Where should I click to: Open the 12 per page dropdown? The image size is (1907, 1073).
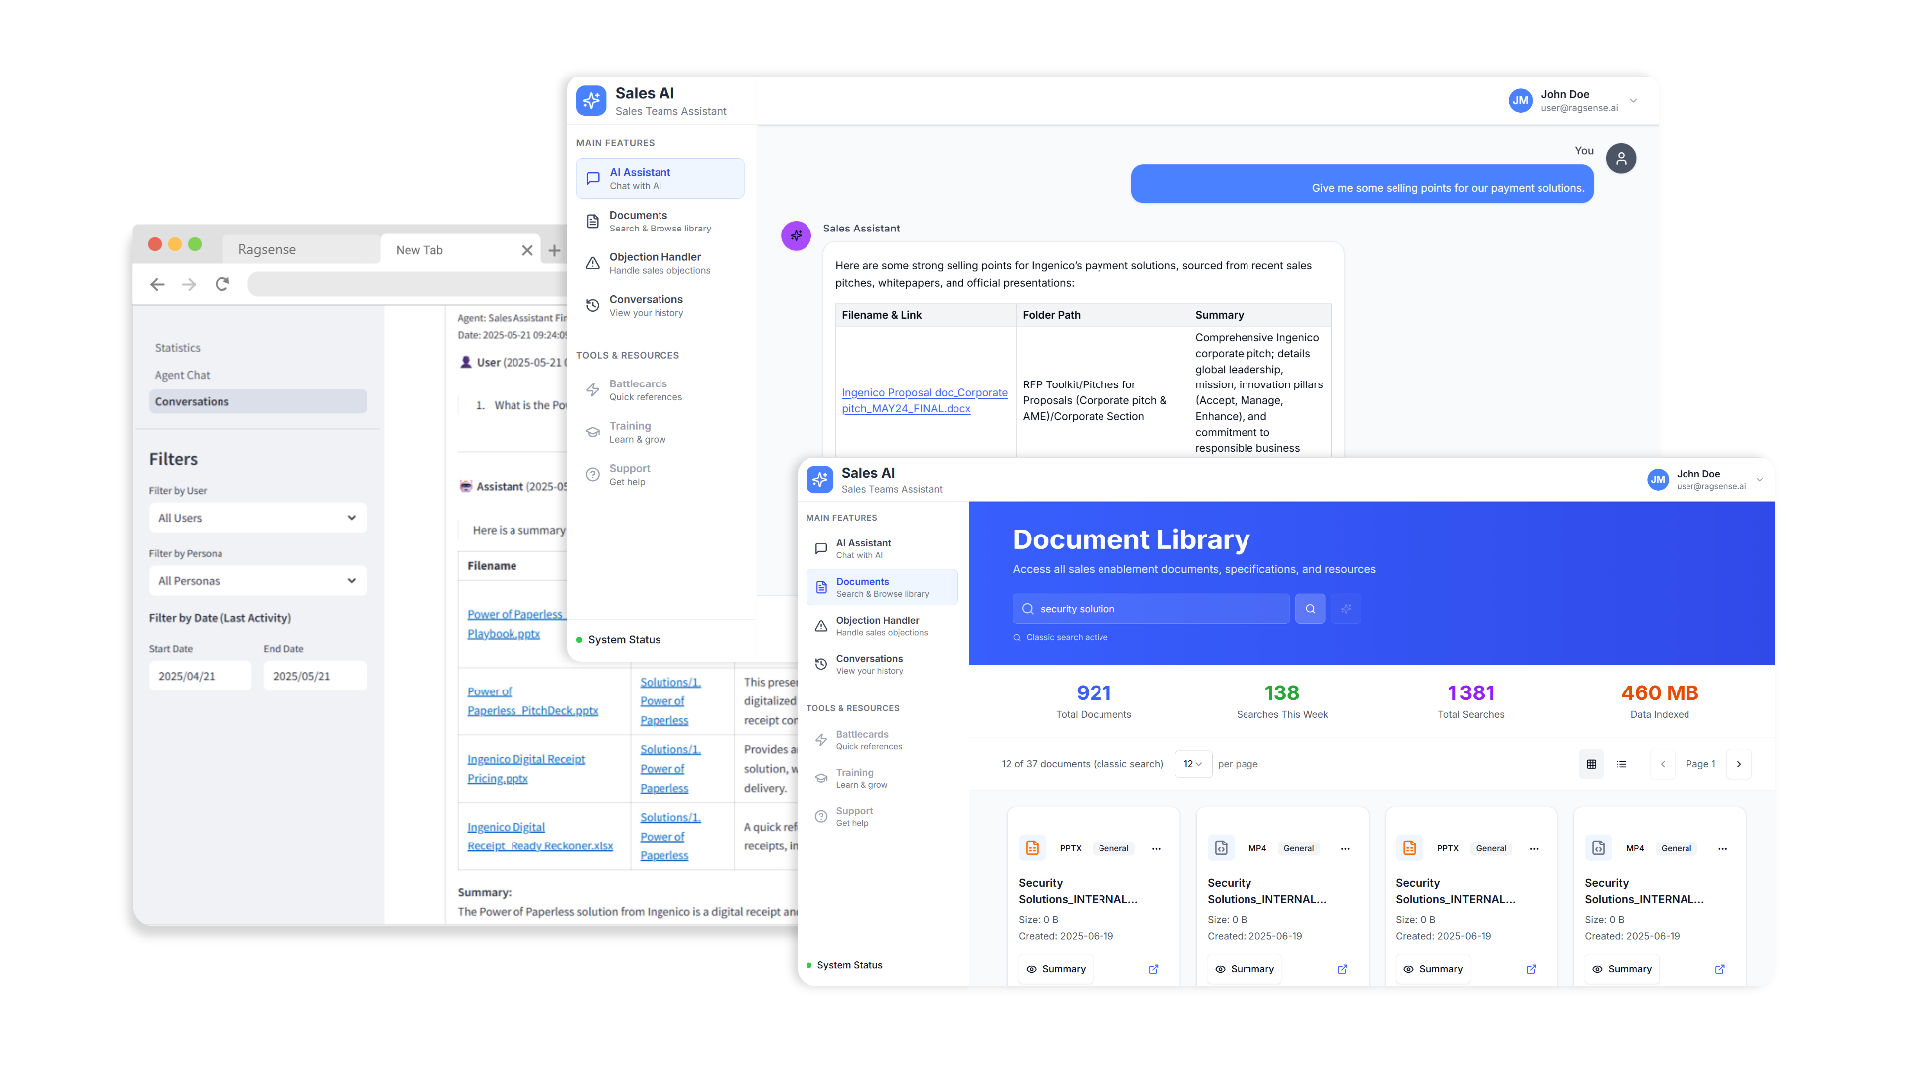(1193, 764)
